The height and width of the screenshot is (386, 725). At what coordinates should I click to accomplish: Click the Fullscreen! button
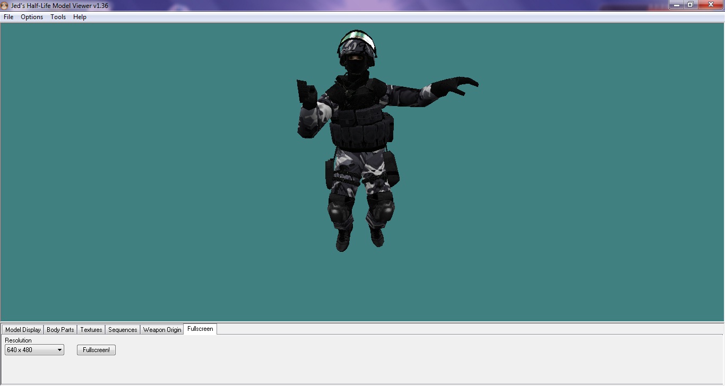pos(96,350)
